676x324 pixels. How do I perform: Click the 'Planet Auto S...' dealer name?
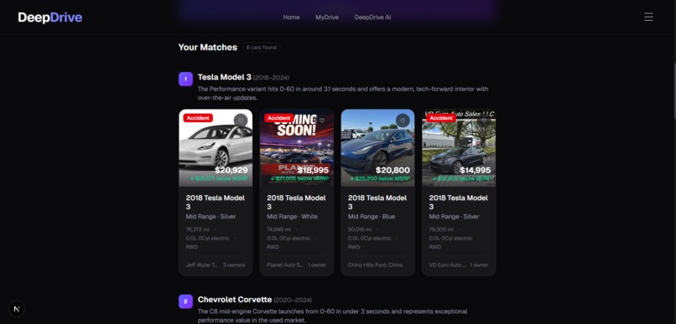click(x=285, y=265)
